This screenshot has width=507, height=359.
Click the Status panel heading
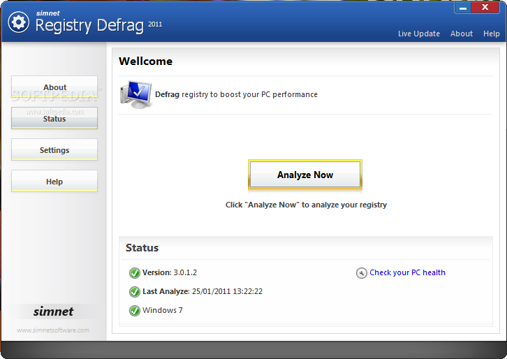[142, 248]
